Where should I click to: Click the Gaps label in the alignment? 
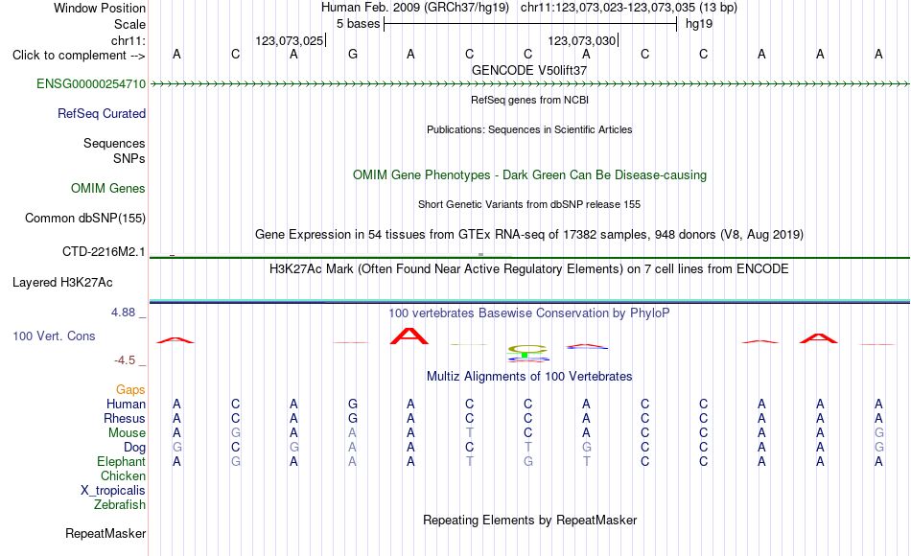point(130,389)
